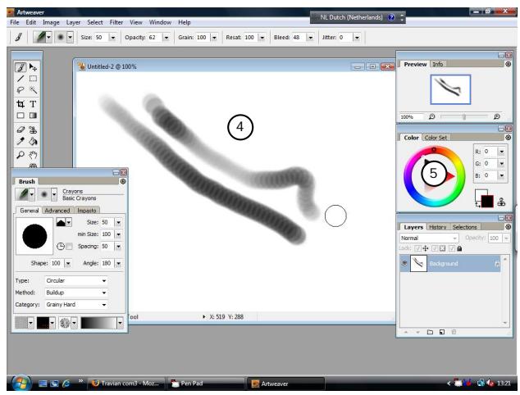Screen dimensions: 520x395
Task: Select the Lasso tool
Action: tap(21, 90)
